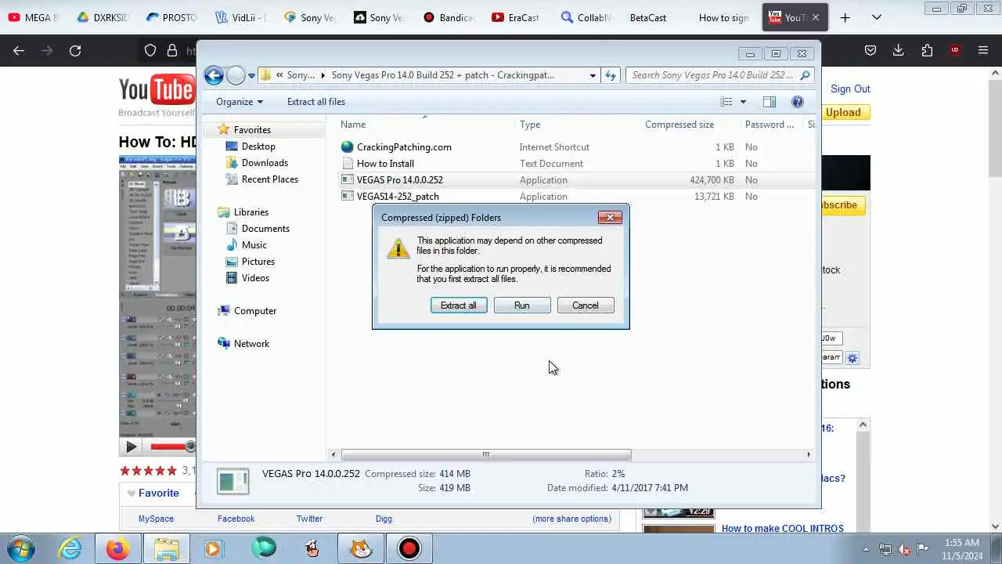Select Desktop in the navigation pane
The height and width of the screenshot is (564, 1002).
258,146
